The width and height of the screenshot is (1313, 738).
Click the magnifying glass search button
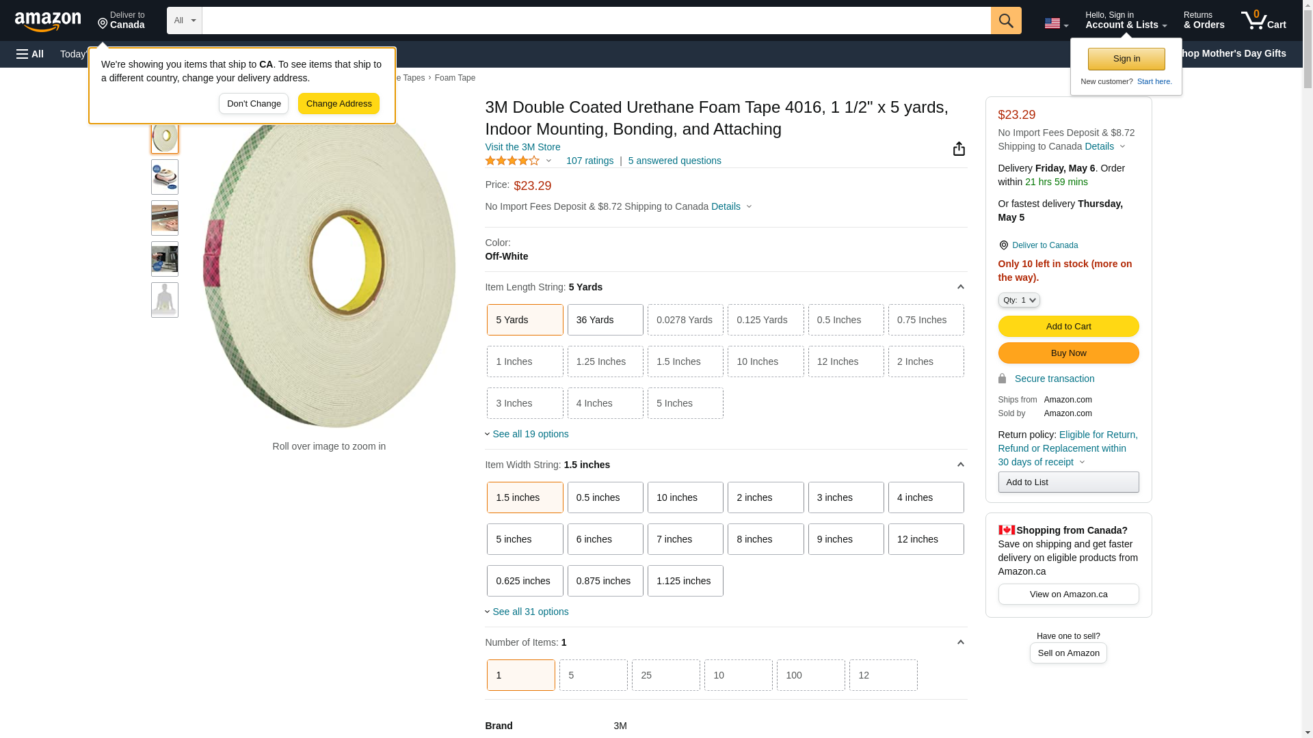click(x=1006, y=20)
